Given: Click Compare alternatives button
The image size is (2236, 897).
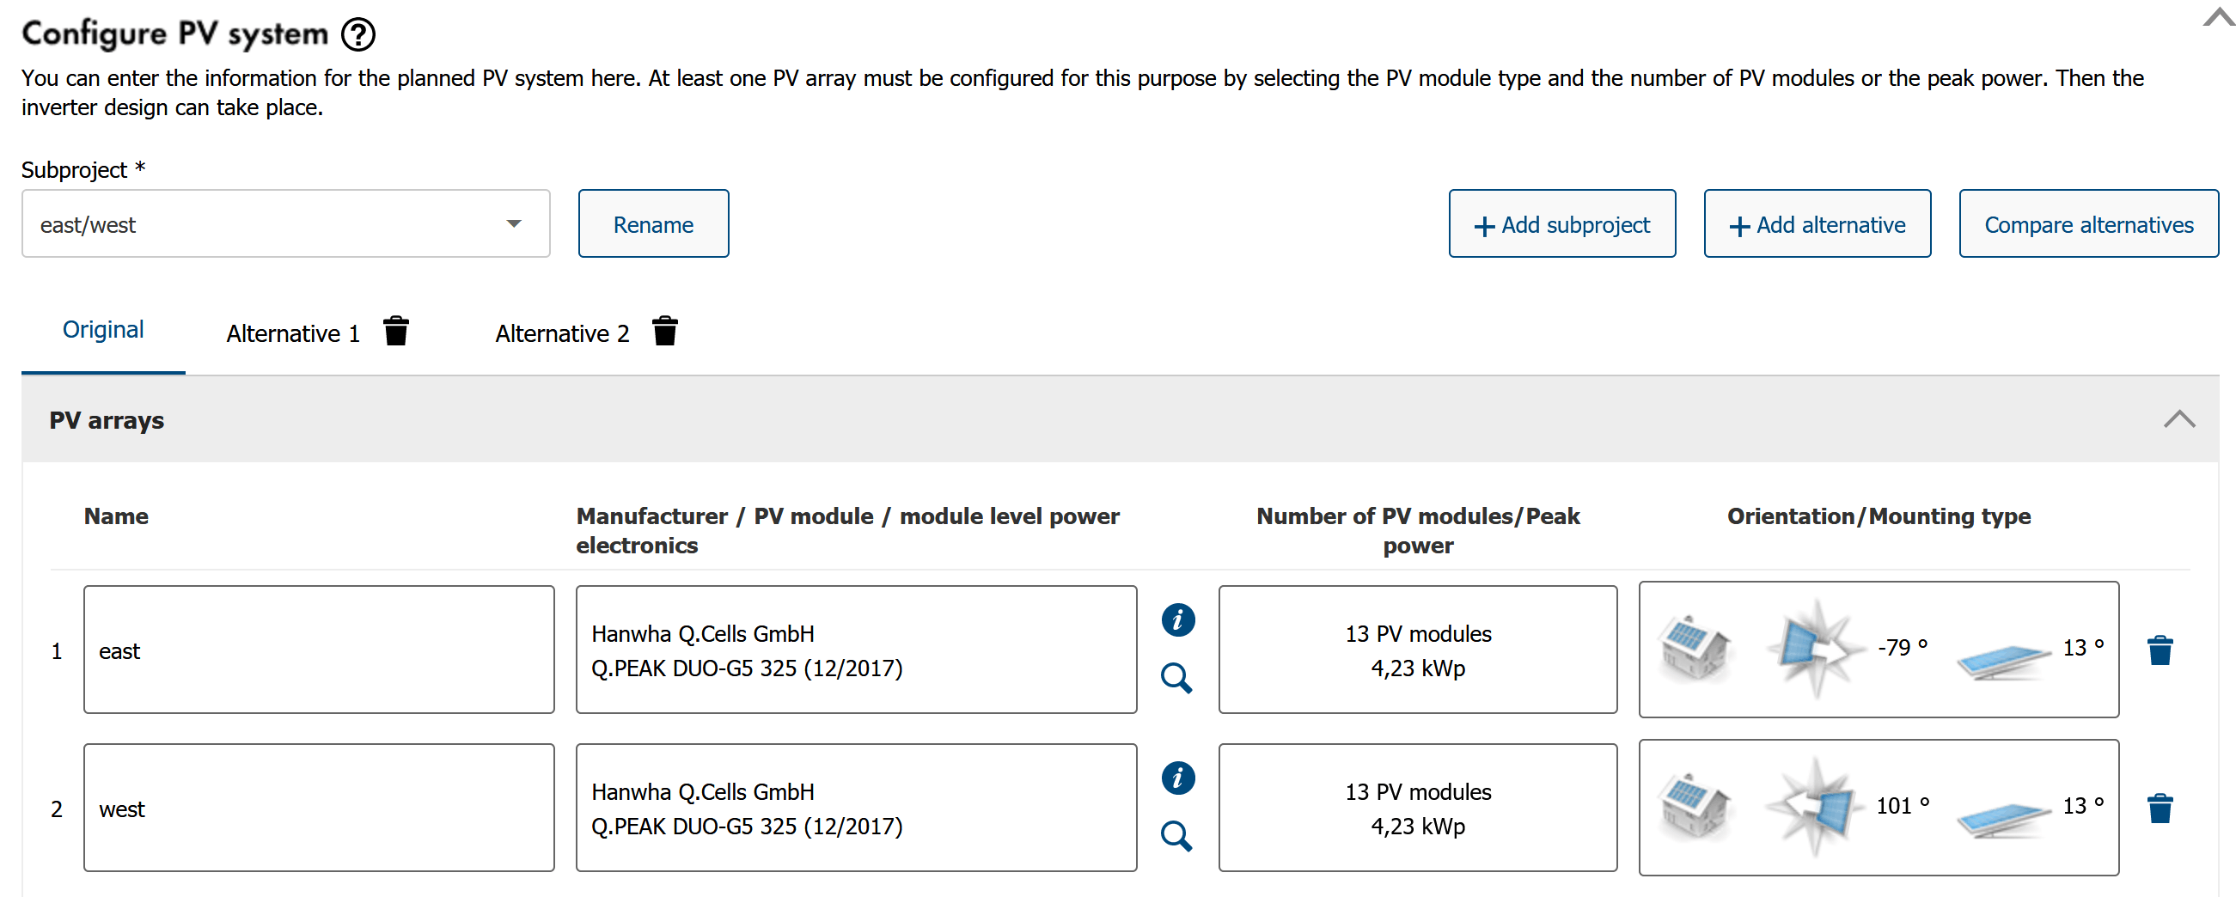Looking at the screenshot, I should (2087, 223).
